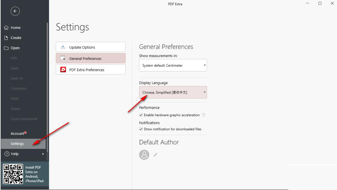Viewport: 337px width, 190px height.
Task: Open the Help menu item
Action: (x=24, y=154)
